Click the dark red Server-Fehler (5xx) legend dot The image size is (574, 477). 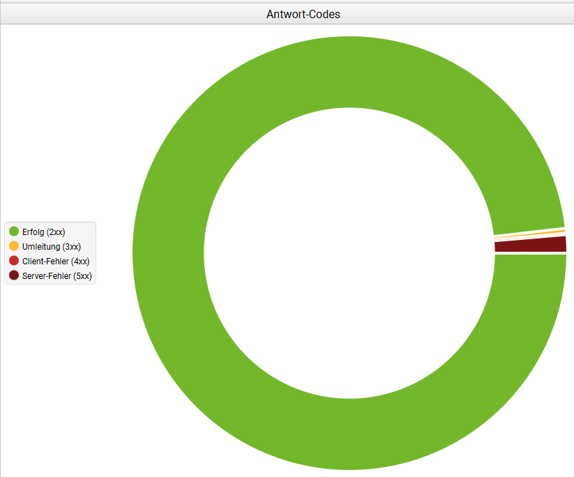tap(14, 275)
